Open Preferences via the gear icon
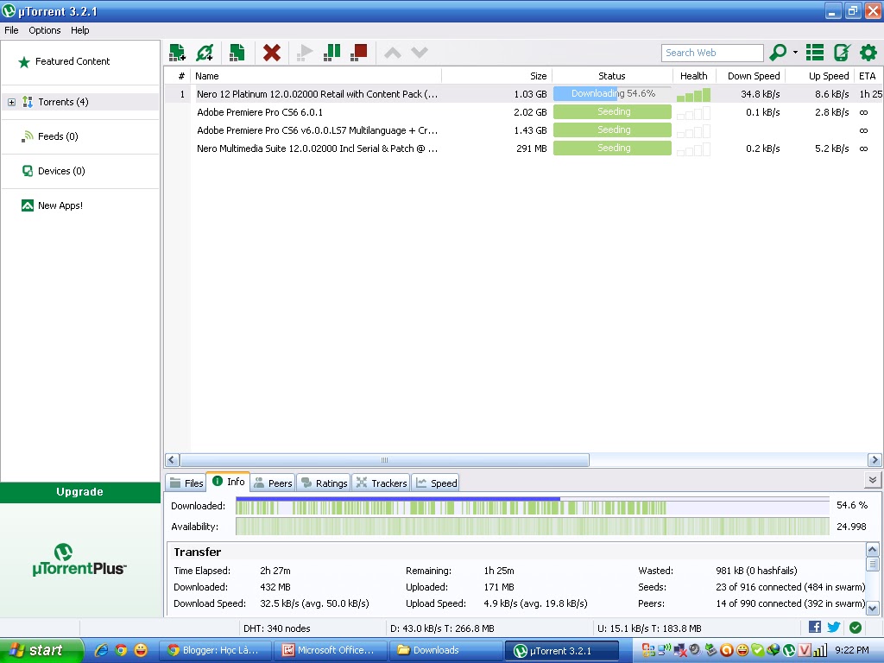 click(x=868, y=53)
